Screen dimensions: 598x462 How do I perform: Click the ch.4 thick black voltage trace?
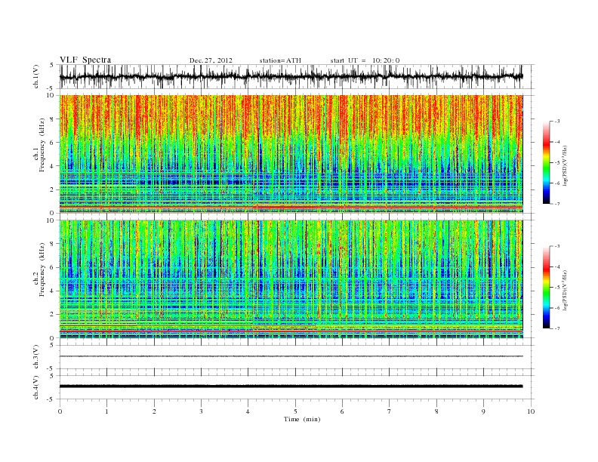click(x=291, y=387)
